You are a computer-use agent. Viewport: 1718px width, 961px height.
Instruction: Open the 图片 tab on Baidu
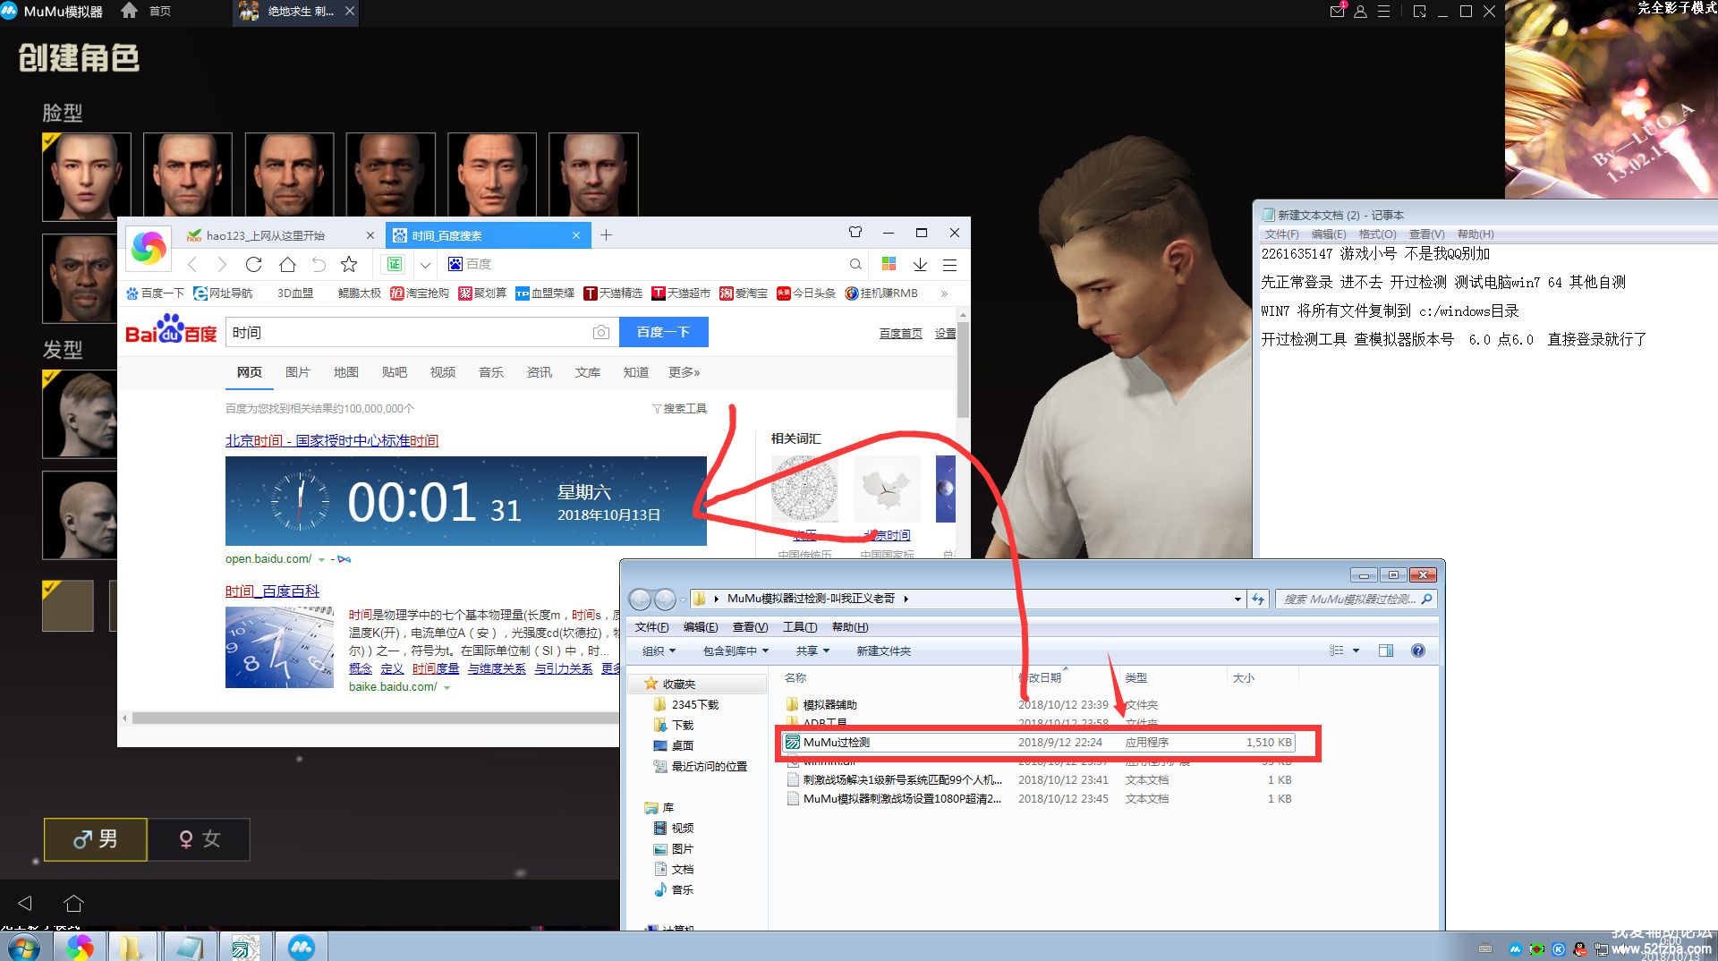297,372
